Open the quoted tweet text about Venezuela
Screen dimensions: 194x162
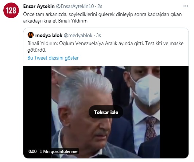pos(105,46)
